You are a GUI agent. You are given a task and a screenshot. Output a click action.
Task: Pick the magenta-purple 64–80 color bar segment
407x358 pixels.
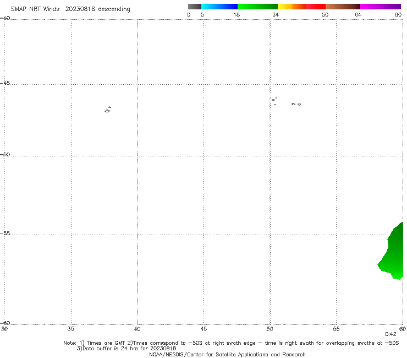pos(381,7)
